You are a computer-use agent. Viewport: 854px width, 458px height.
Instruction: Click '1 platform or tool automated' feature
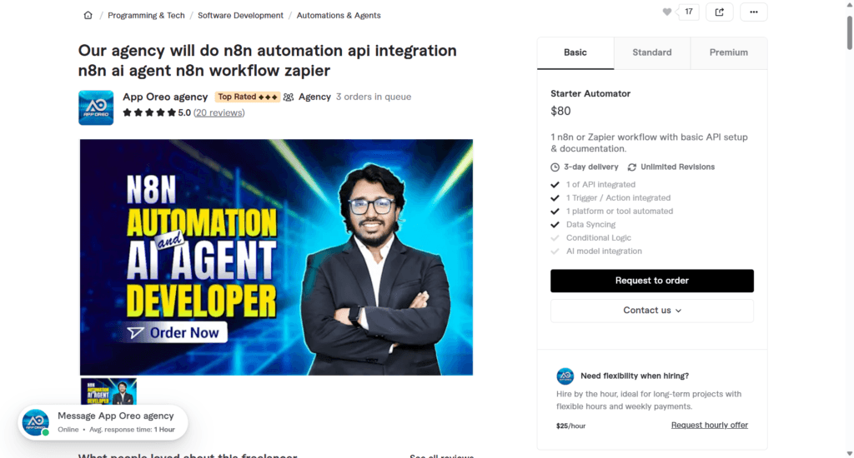pos(620,212)
